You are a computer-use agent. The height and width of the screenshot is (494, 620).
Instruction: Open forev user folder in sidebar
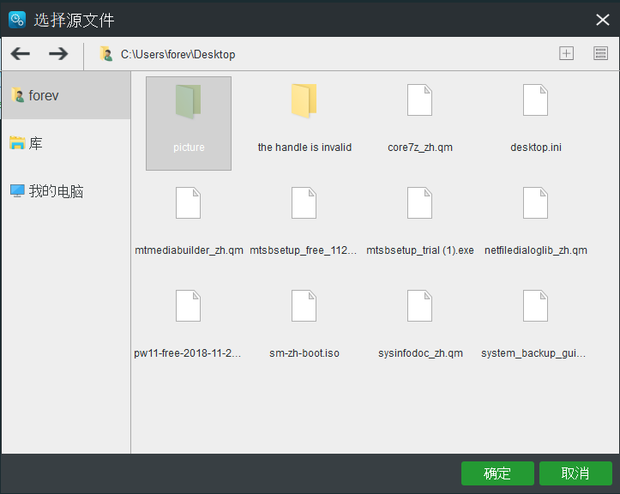coord(66,95)
